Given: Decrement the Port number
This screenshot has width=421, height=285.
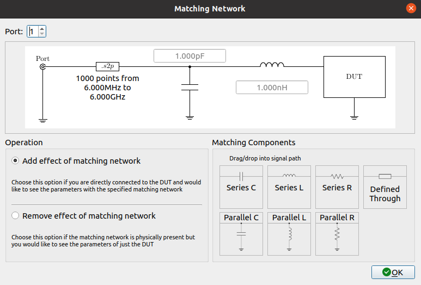Looking at the screenshot, I should pos(42,34).
